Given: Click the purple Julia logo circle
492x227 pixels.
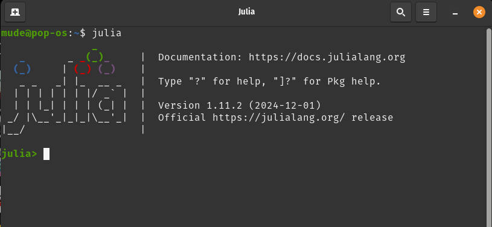Looking at the screenshot, I should (107, 69).
